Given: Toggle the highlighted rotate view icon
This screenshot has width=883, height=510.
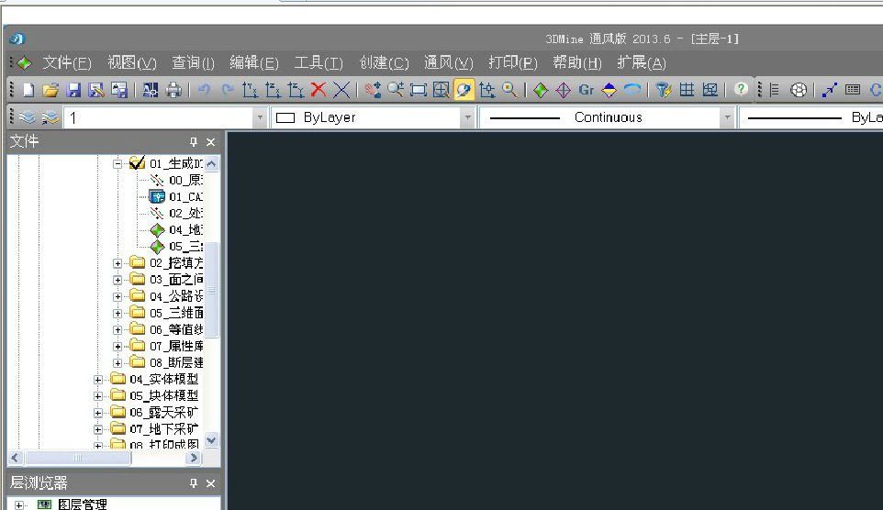Looking at the screenshot, I should tap(464, 90).
